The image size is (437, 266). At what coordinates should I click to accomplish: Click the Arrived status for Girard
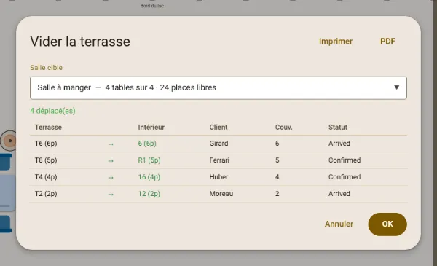339,144
